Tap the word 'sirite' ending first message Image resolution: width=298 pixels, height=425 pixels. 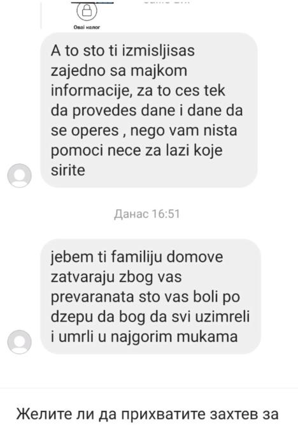pyautogui.click(x=68, y=170)
